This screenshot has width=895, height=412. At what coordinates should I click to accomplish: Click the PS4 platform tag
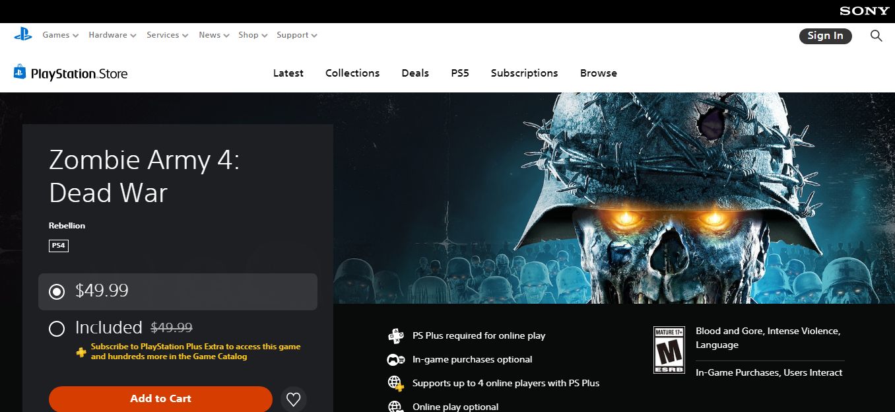pyautogui.click(x=59, y=246)
